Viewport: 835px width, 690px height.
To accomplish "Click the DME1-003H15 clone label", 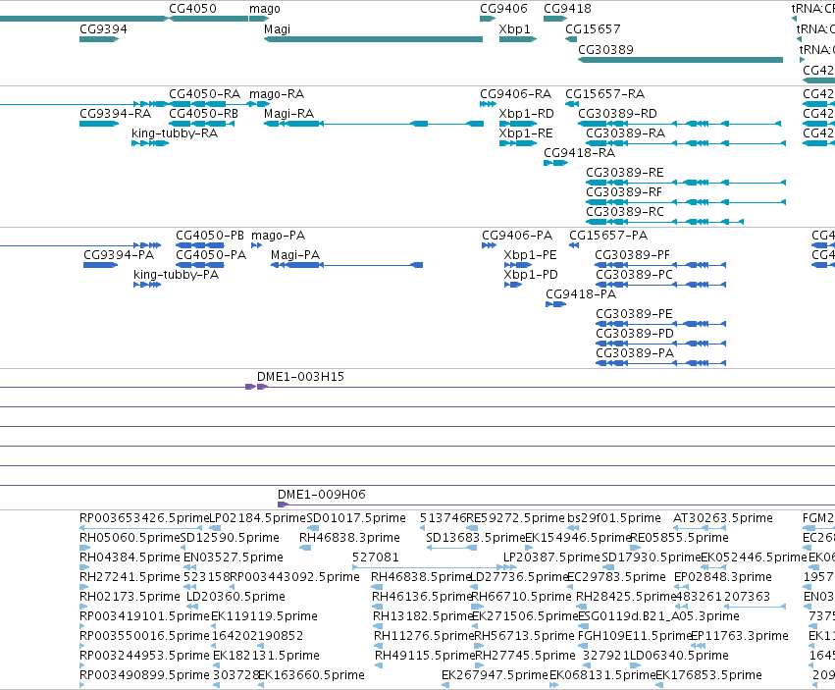I will point(300,377).
